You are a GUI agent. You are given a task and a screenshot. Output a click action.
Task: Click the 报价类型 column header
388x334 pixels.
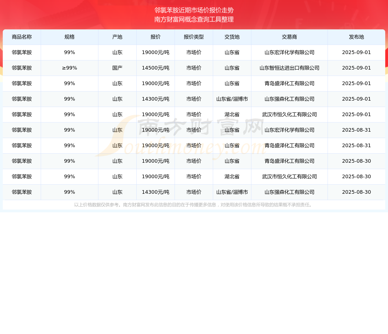click(x=194, y=37)
